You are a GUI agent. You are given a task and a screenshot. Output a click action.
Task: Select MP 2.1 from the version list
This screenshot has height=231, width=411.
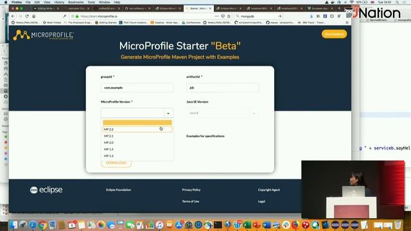137,136
